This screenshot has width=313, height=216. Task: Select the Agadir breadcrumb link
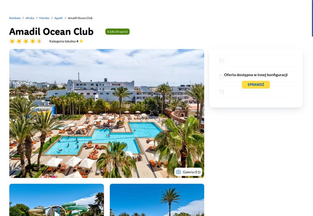coord(58,18)
